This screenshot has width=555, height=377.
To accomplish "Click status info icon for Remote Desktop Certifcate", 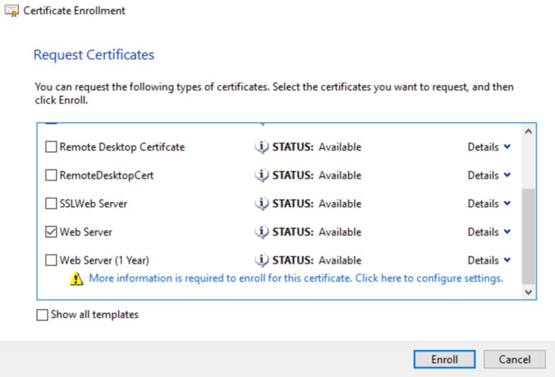I will tap(262, 147).
